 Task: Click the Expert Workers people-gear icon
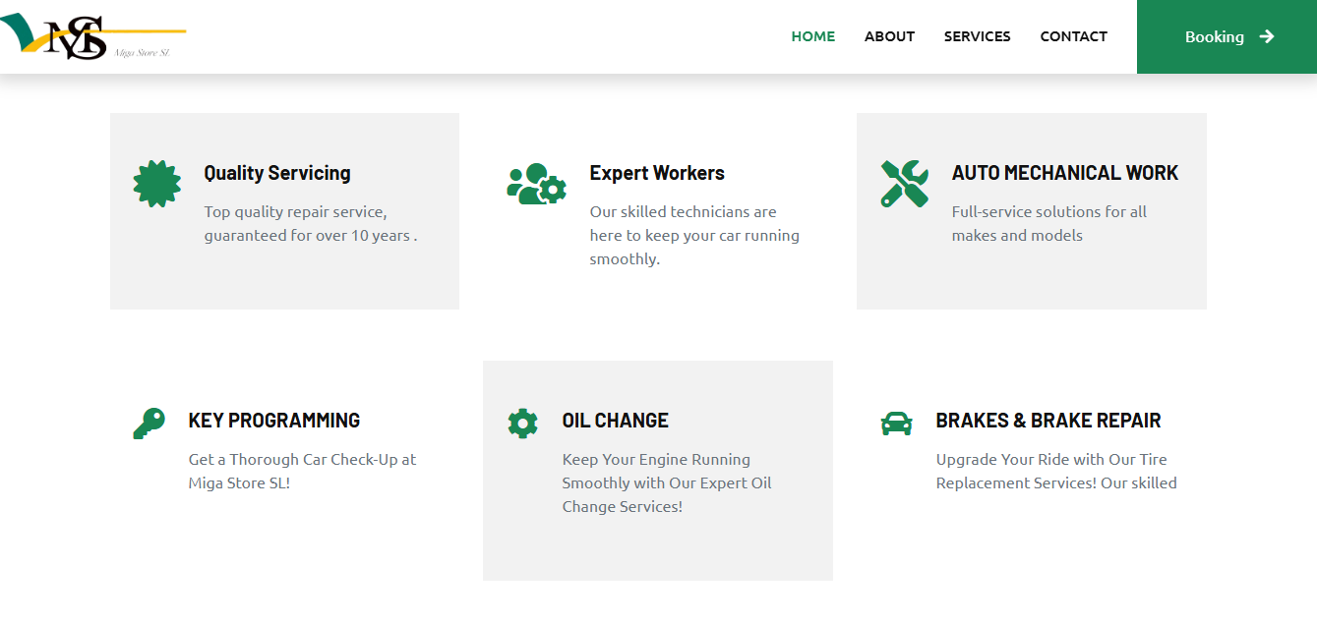click(536, 184)
